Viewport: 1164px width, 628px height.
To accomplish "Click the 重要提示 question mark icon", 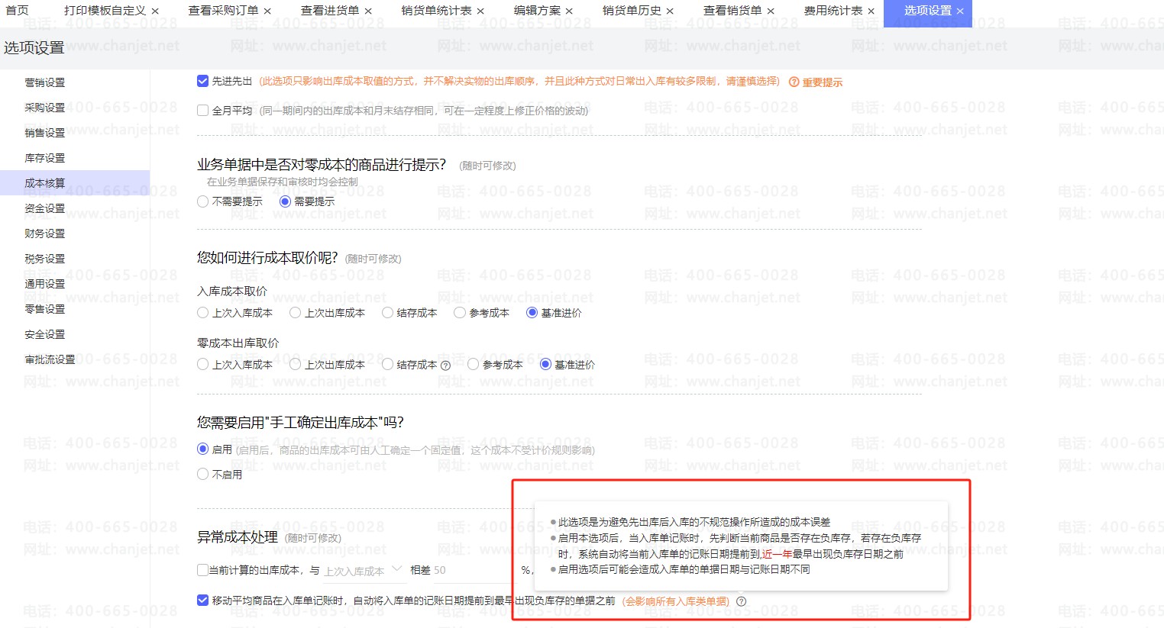I will (794, 82).
